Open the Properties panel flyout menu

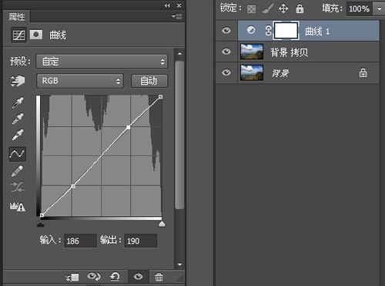pyautogui.click(x=177, y=17)
